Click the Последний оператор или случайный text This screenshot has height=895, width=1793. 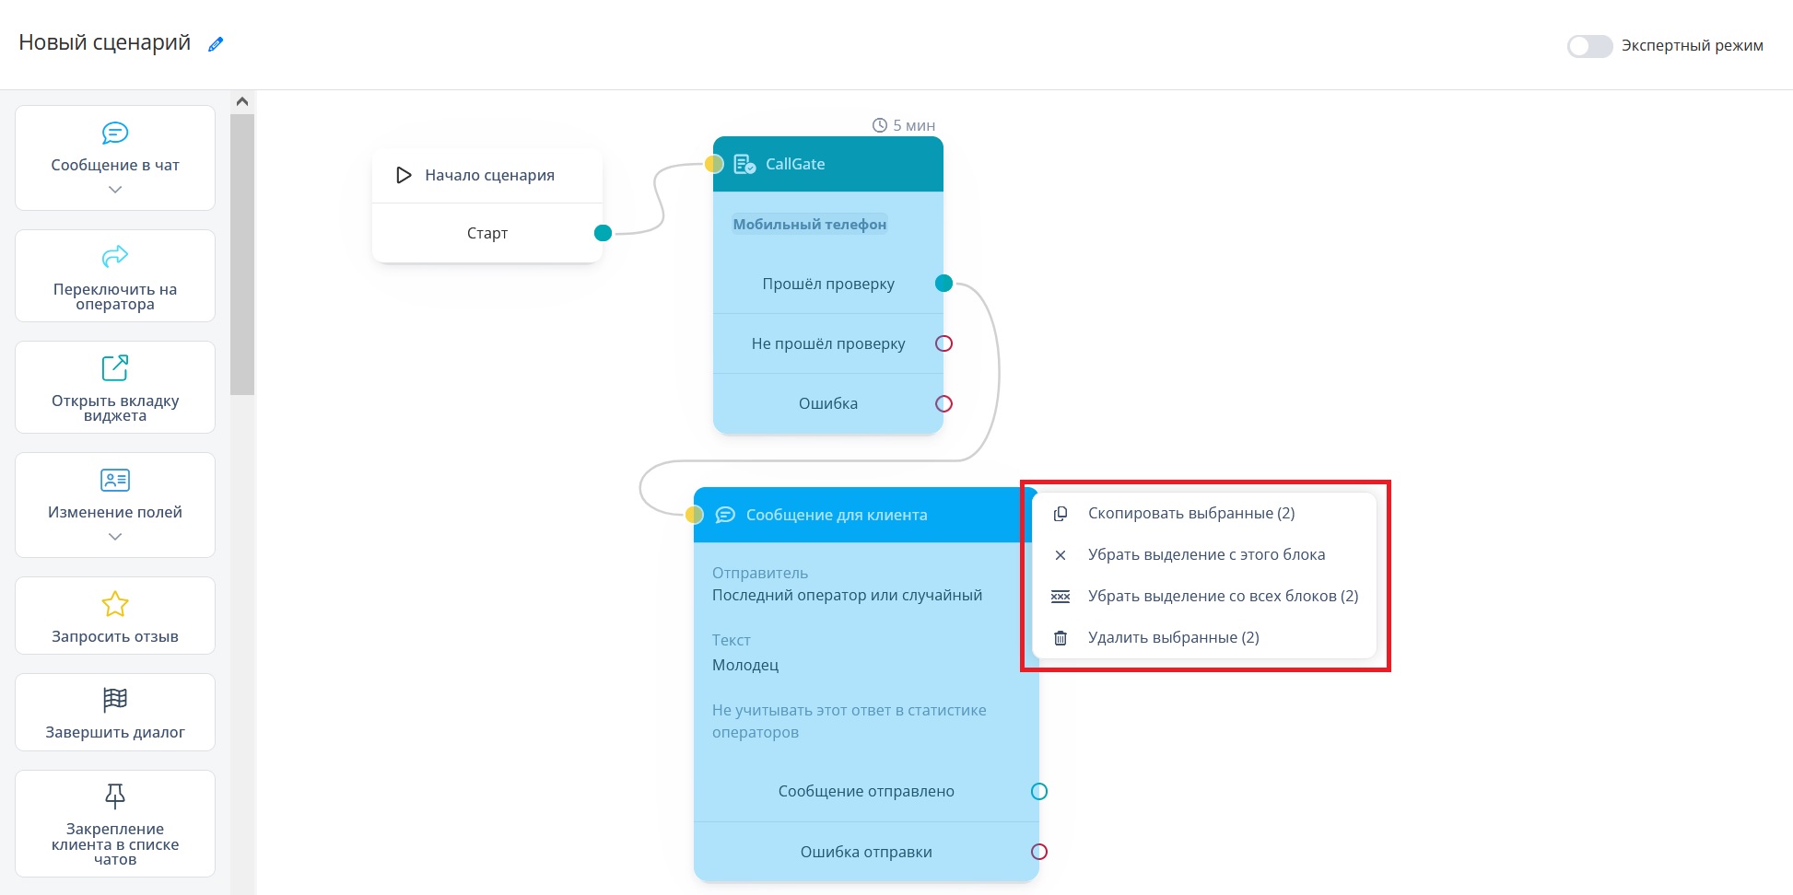point(847,596)
